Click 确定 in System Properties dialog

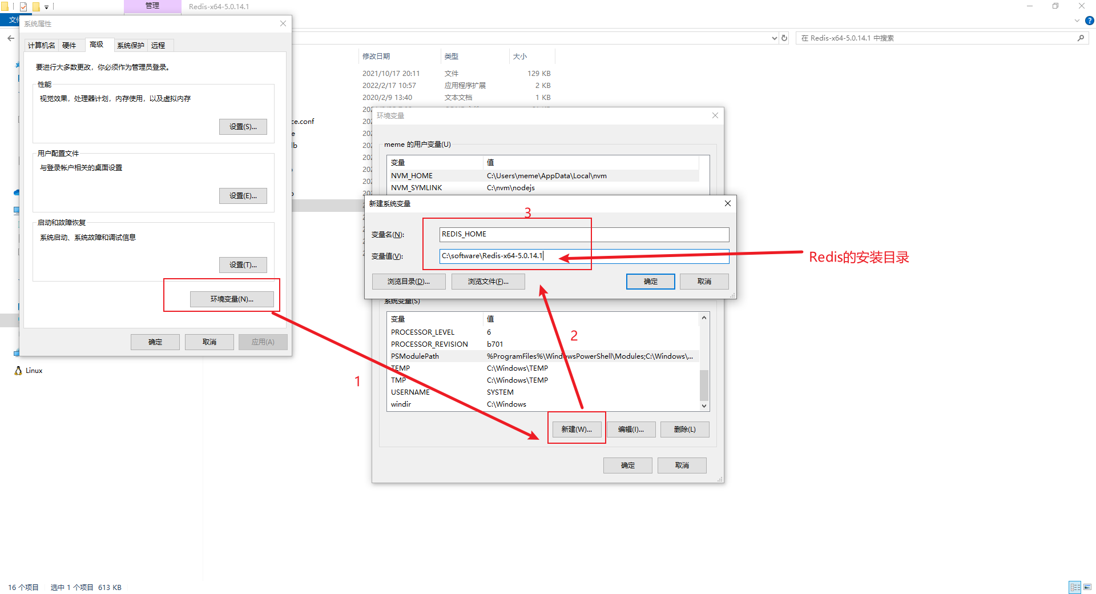155,342
